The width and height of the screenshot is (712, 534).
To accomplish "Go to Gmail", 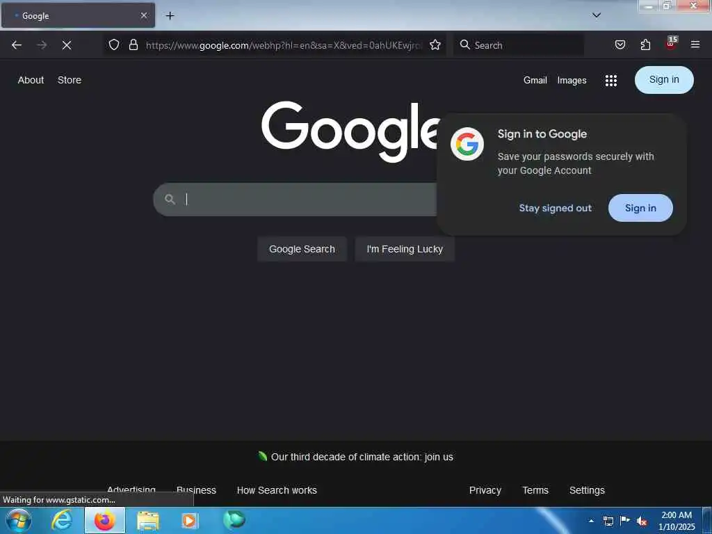I will pyautogui.click(x=535, y=81).
